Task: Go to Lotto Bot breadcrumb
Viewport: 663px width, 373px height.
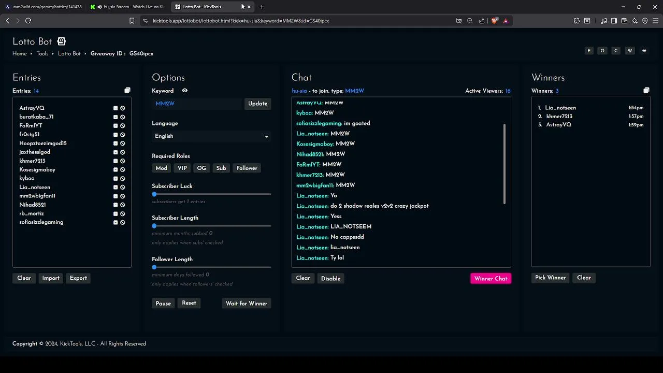Action: [69, 54]
